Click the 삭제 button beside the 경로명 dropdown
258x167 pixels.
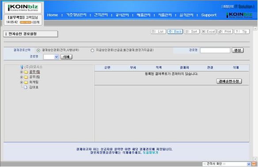pos(66,57)
